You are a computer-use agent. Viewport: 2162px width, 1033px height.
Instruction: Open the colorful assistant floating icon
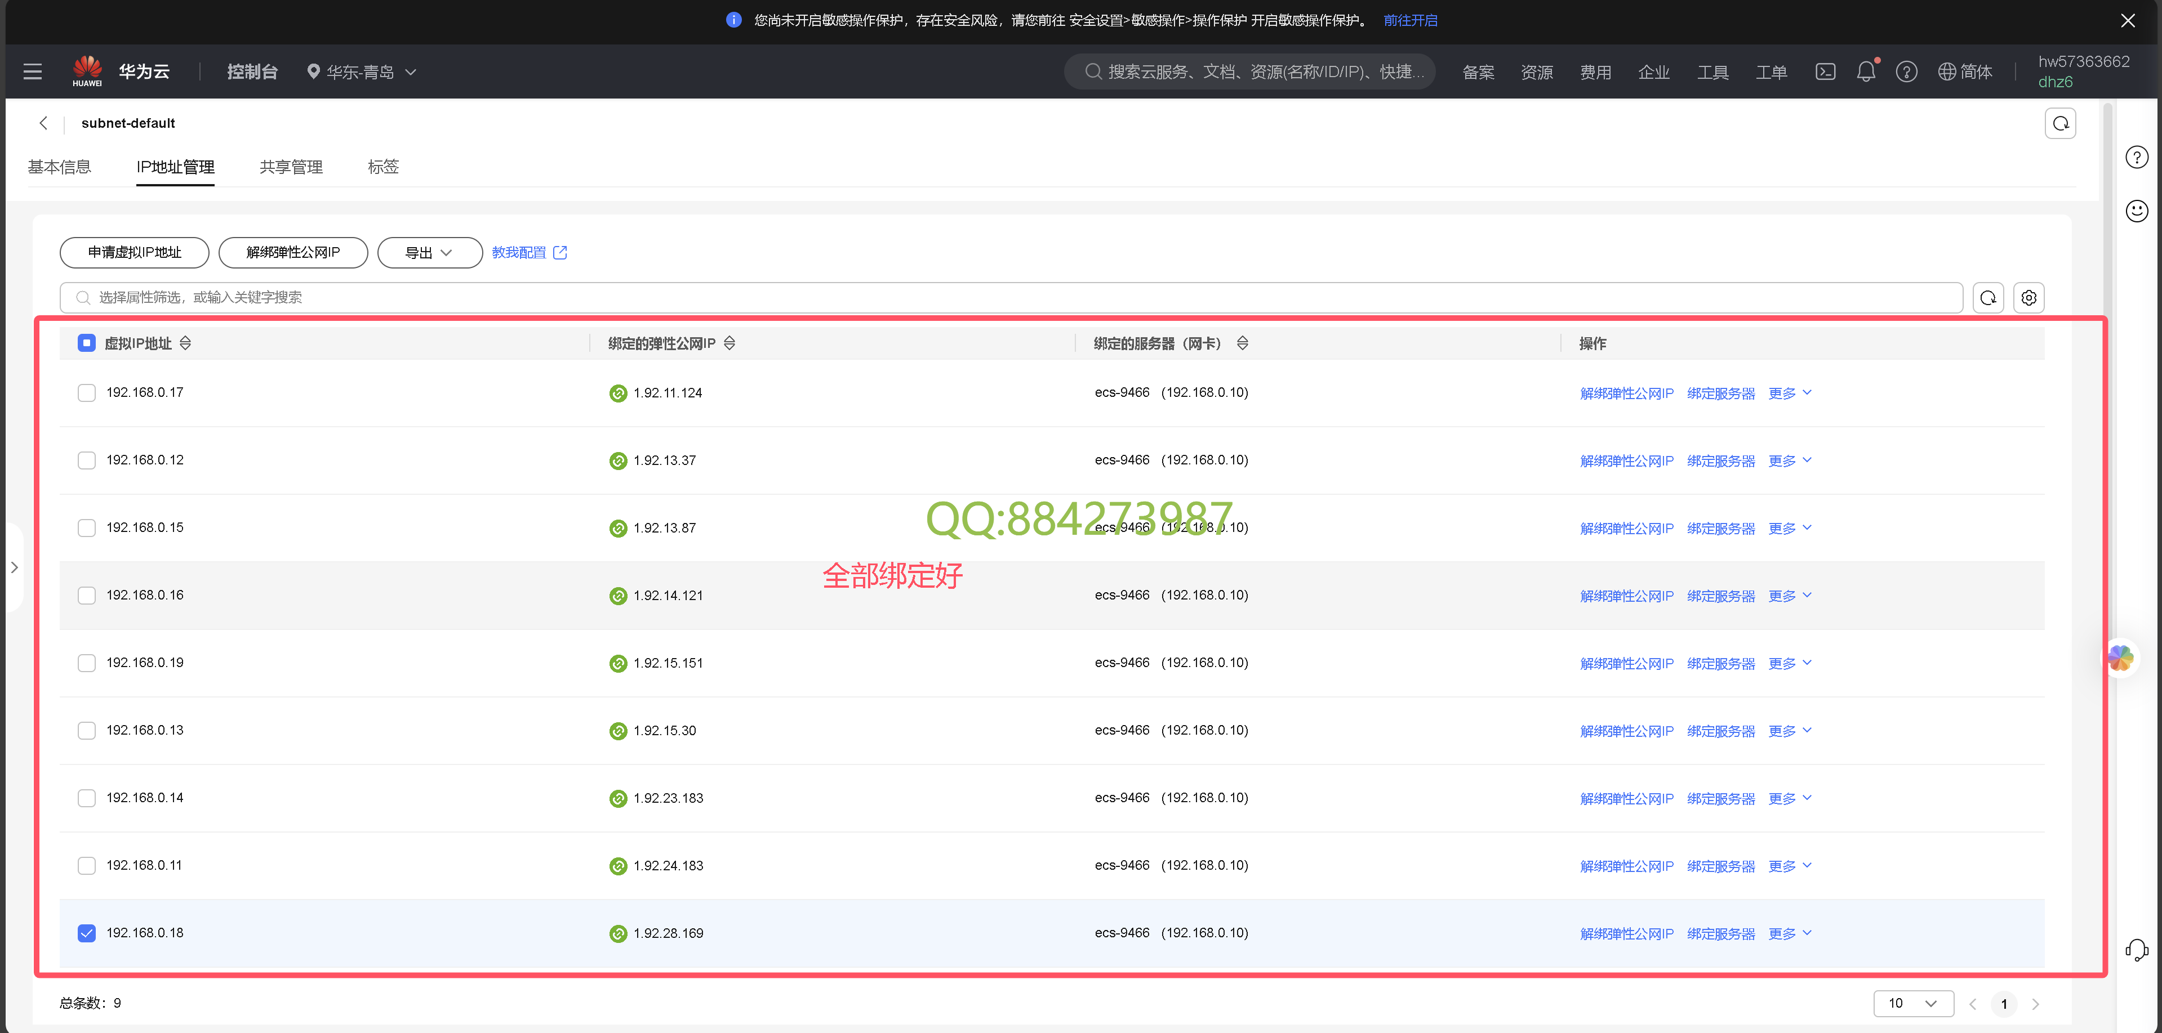click(x=2121, y=658)
